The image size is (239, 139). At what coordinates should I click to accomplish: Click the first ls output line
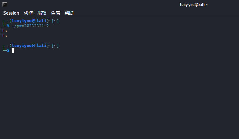click(4, 31)
